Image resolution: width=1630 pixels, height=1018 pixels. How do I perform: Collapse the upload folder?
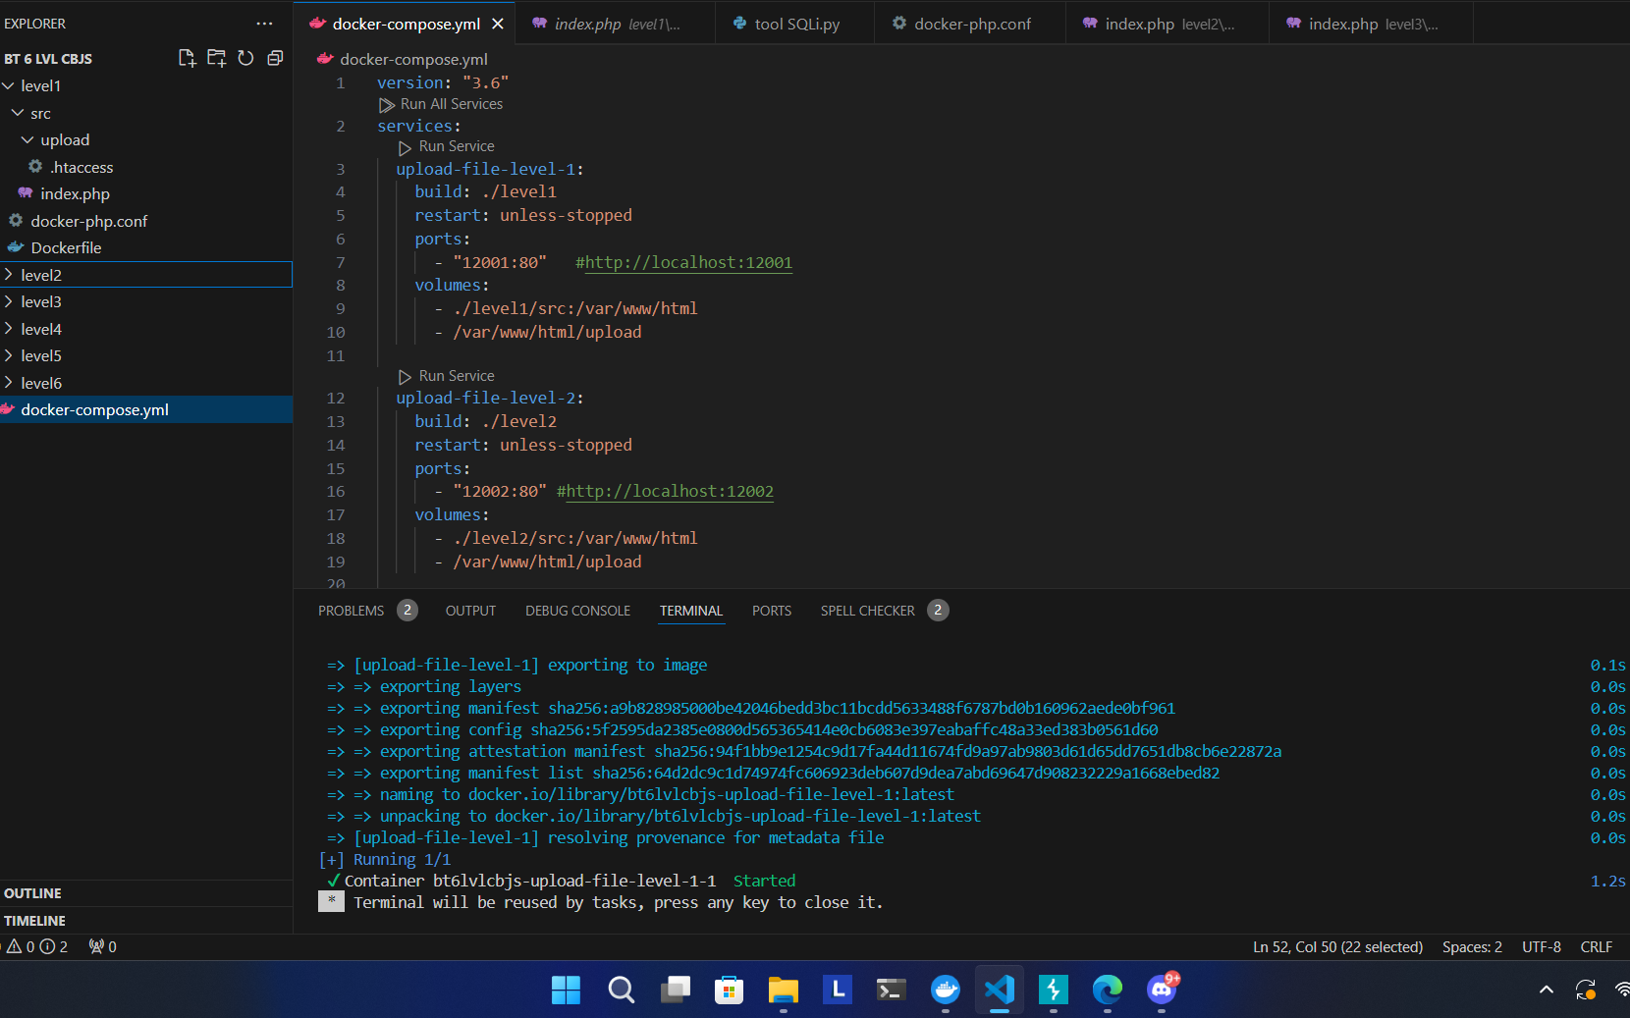[x=65, y=140]
